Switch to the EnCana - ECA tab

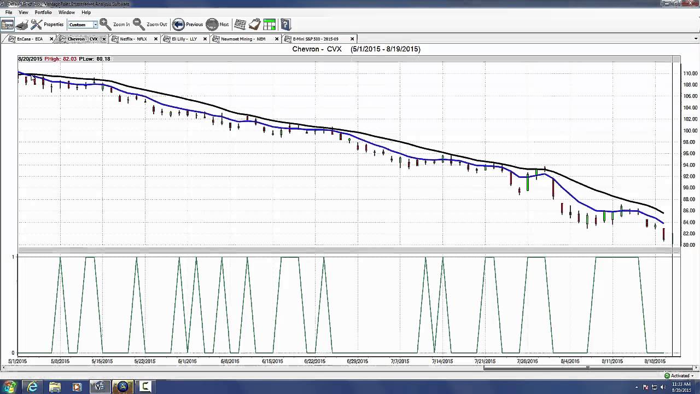(x=30, y=39)
